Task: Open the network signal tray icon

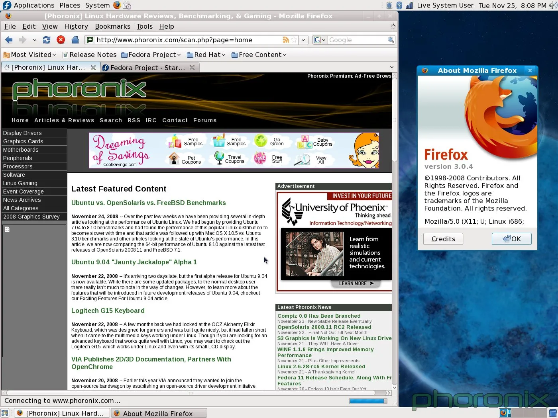Action: 409,5
